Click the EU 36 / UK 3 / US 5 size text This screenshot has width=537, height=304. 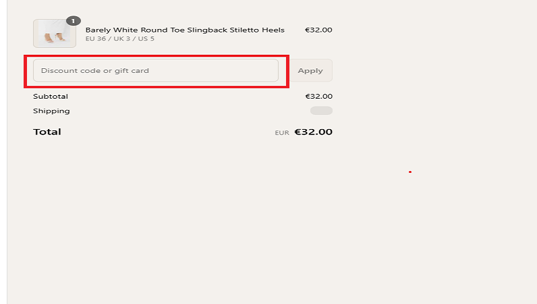(119, 39)
